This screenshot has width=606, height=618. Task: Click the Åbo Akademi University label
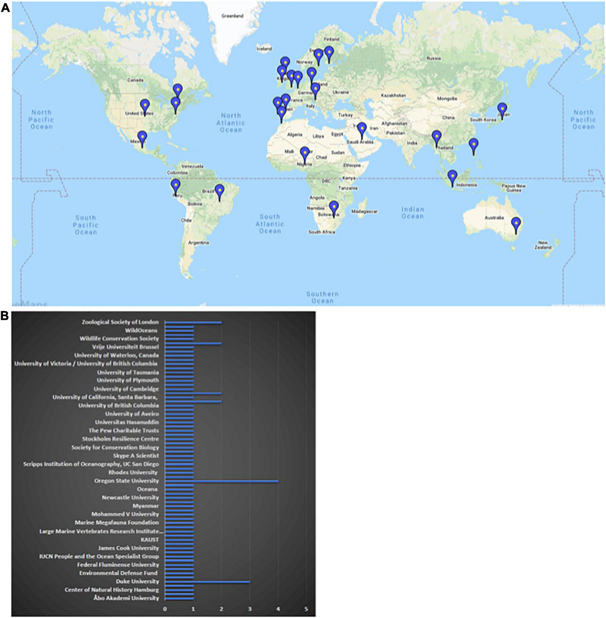[126, 598]
